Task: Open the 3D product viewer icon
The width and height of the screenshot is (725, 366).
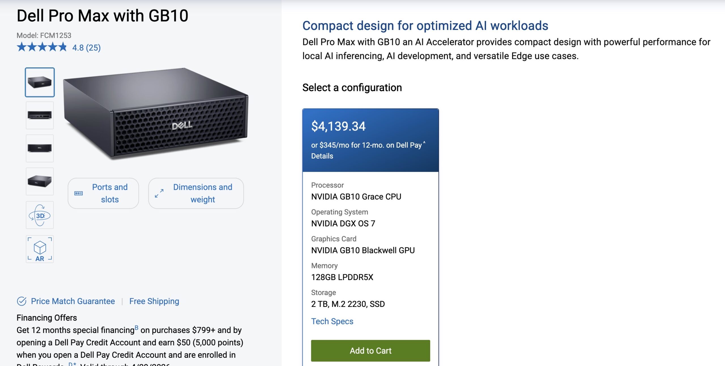Action: click(x=40, y=216)
